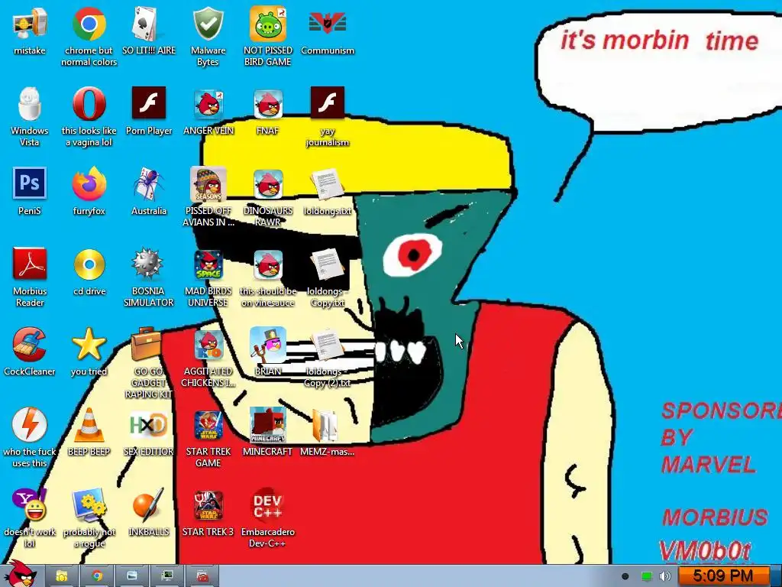Open the 'SO LIT!!! AIRE' solitaire icon
This screenshot has width=782, height=587.
149,24
